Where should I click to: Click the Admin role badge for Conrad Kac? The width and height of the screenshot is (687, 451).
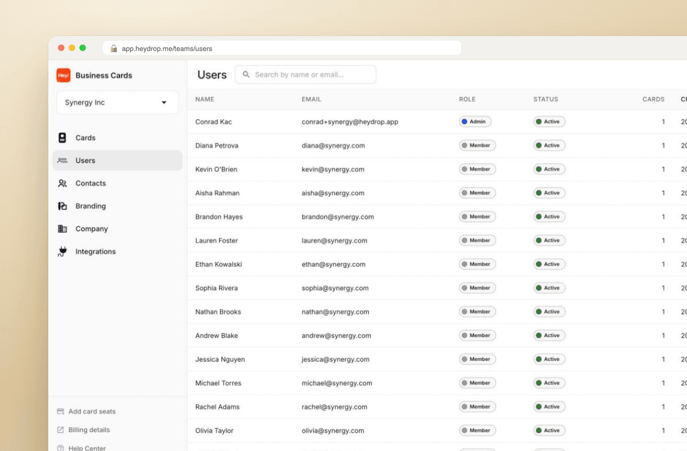(x=475, y=122)
